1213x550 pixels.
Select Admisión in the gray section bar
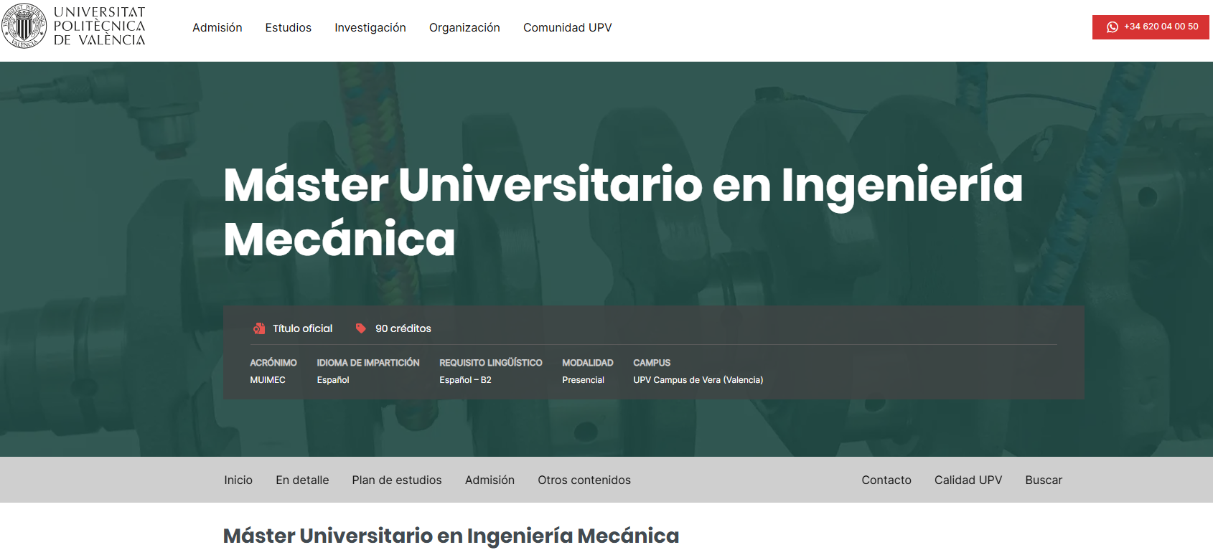pyautogui.click(x=490, y=480)
